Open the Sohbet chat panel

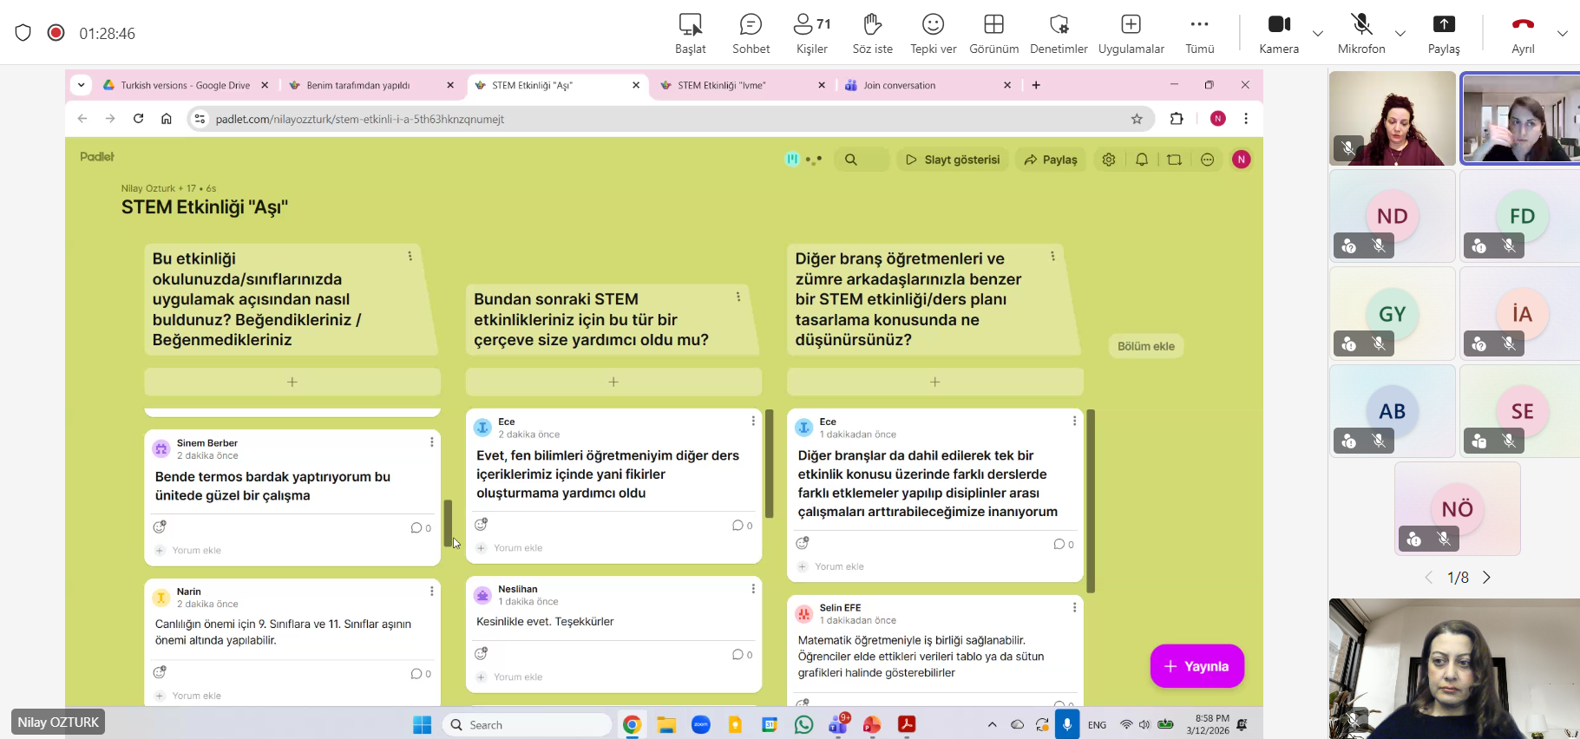click(x=751, y=33)
